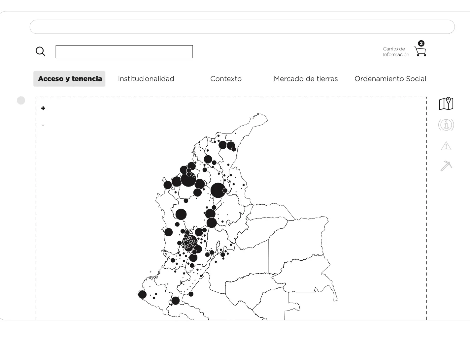Select the Acceso y tenencia tab

click(70, 79)
